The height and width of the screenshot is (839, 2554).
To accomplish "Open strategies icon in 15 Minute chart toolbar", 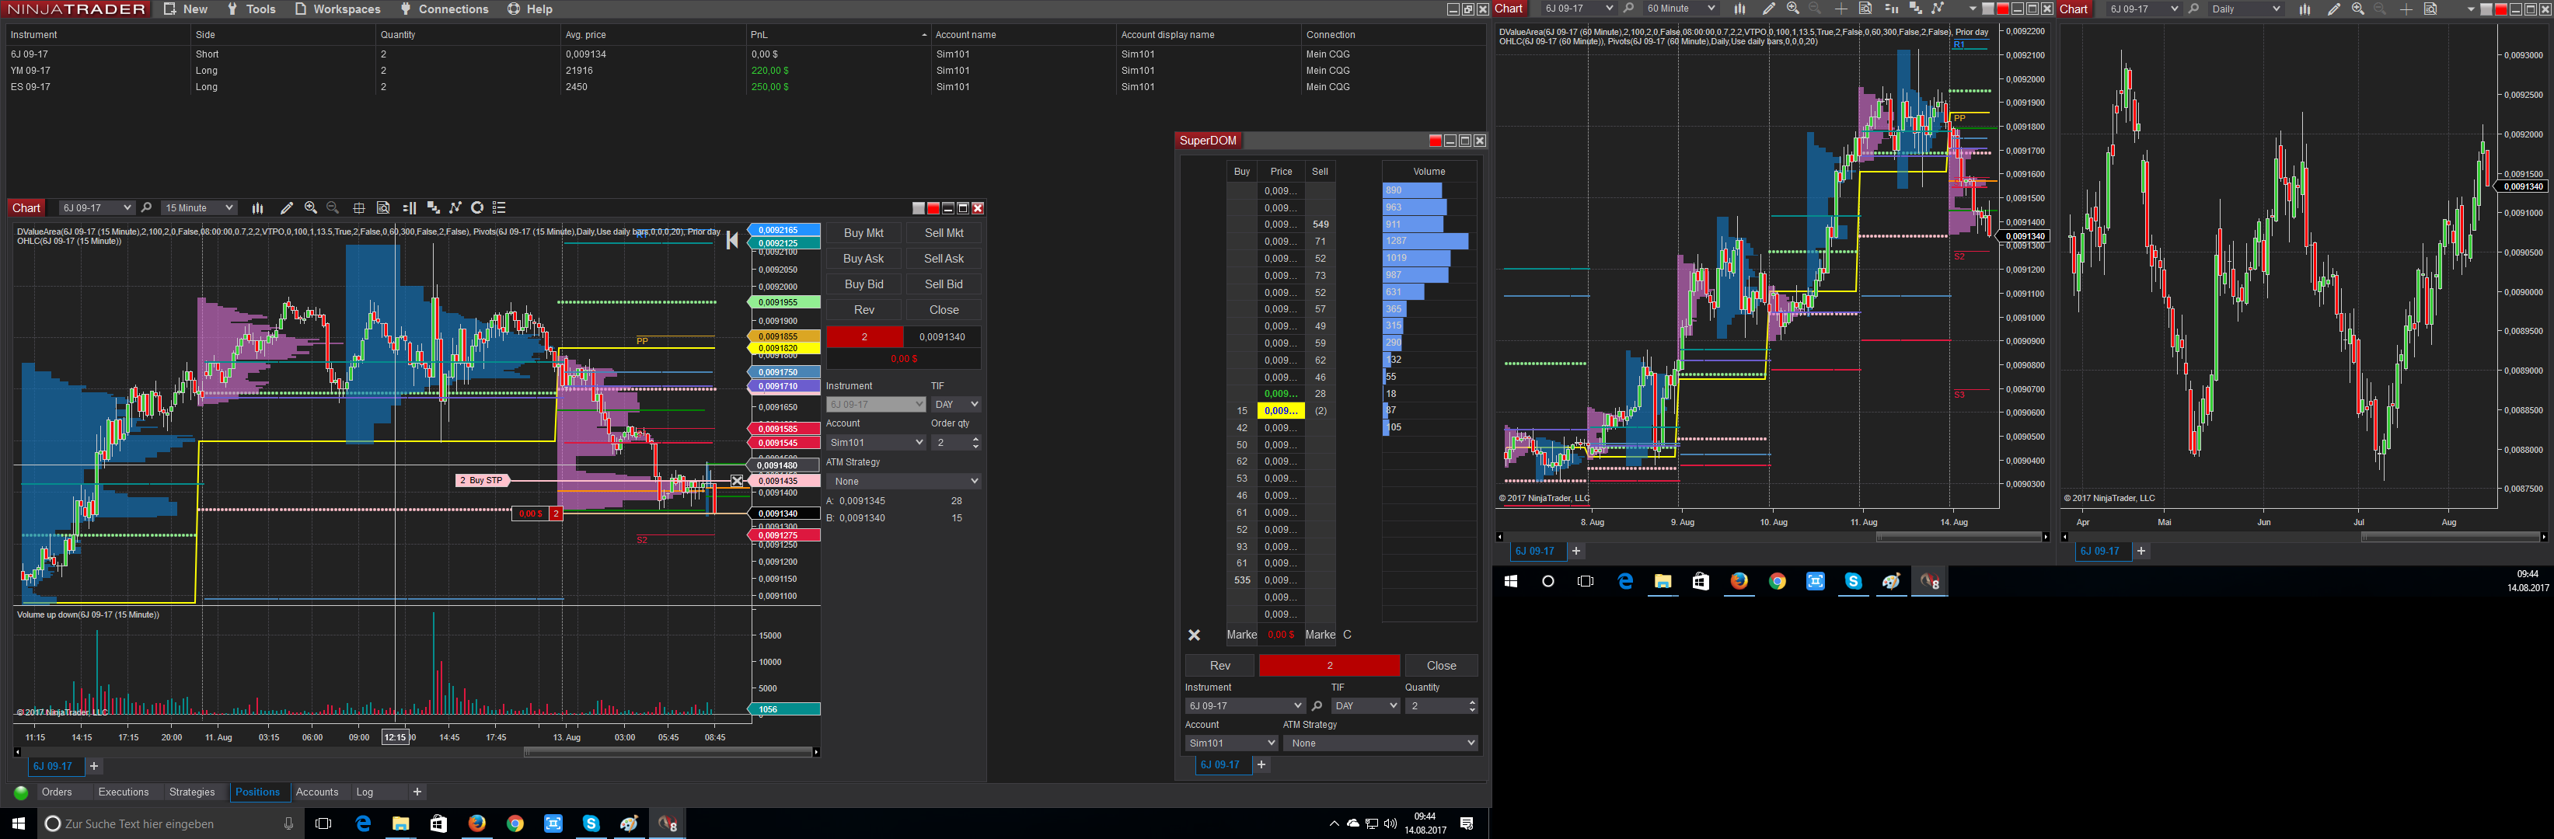I will [455, 208].
